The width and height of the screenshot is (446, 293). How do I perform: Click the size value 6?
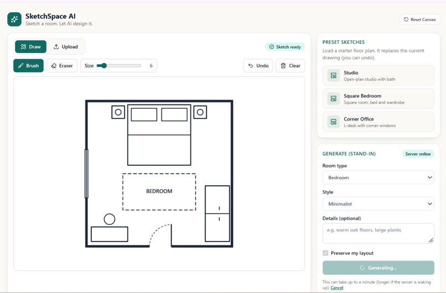[151, 66]
